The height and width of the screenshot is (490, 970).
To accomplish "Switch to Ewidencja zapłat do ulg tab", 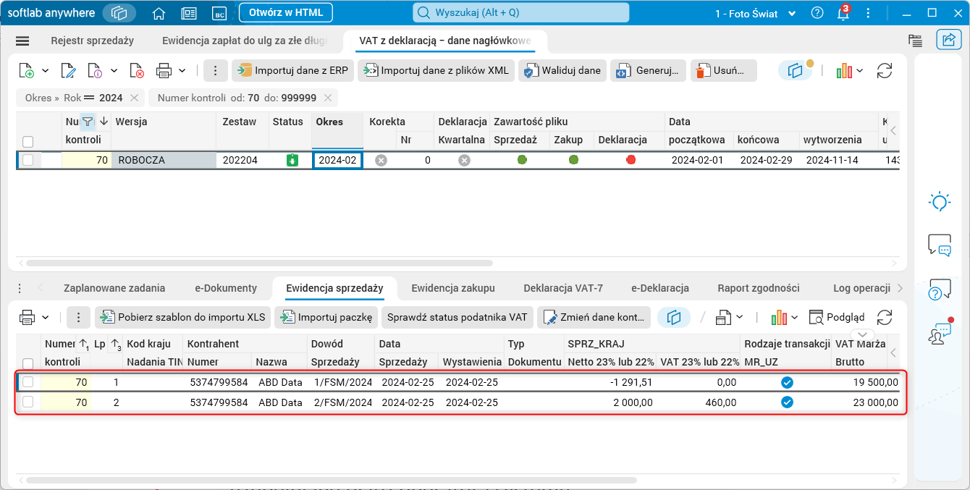I will click(x=244, y=41).
